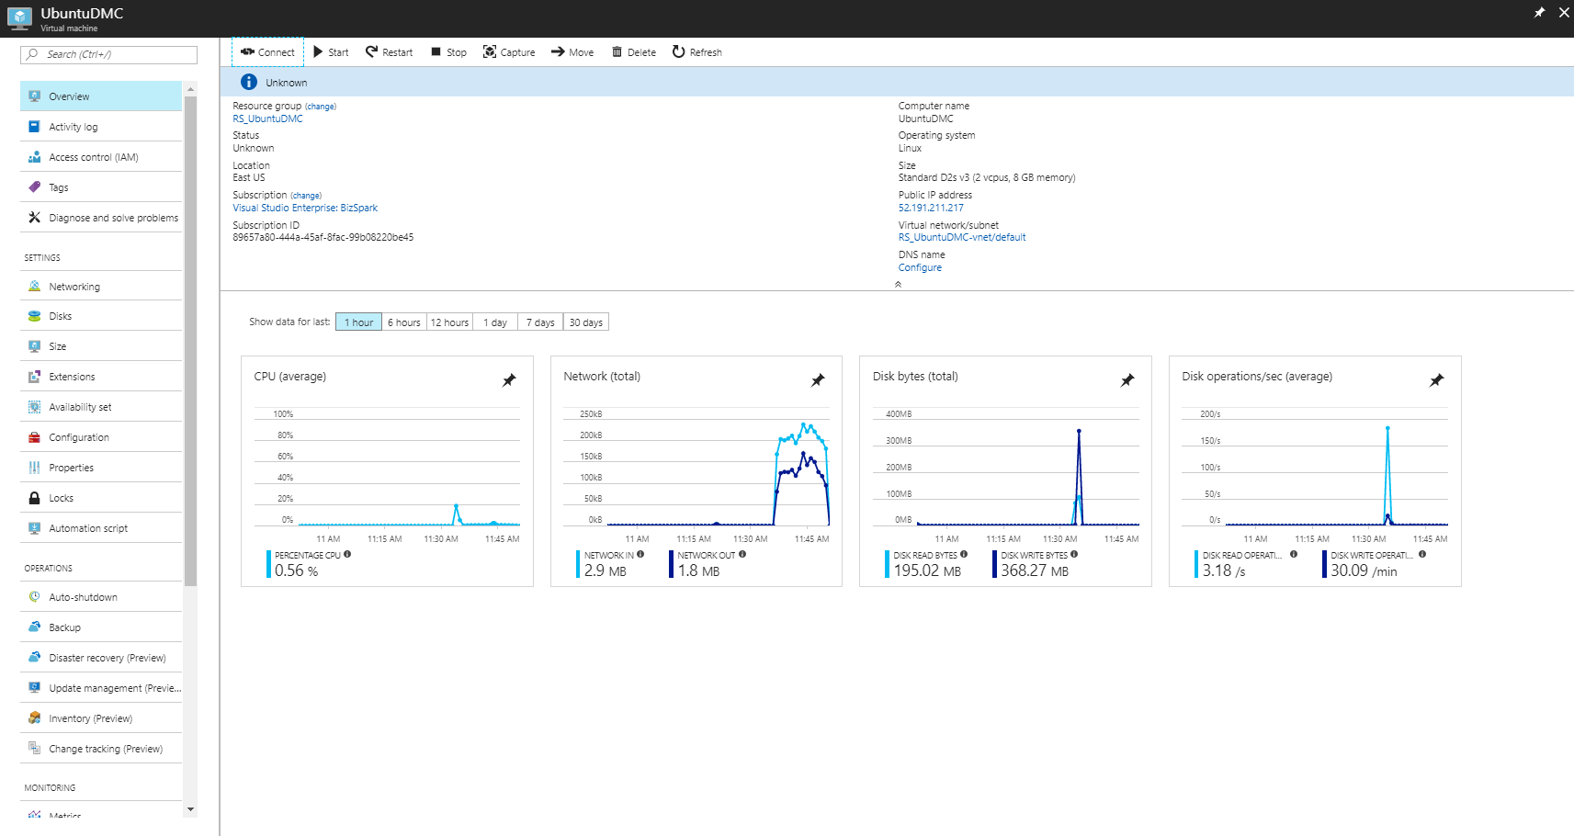
Task: Select 30 days time range
Action: [x=586, y=322]
